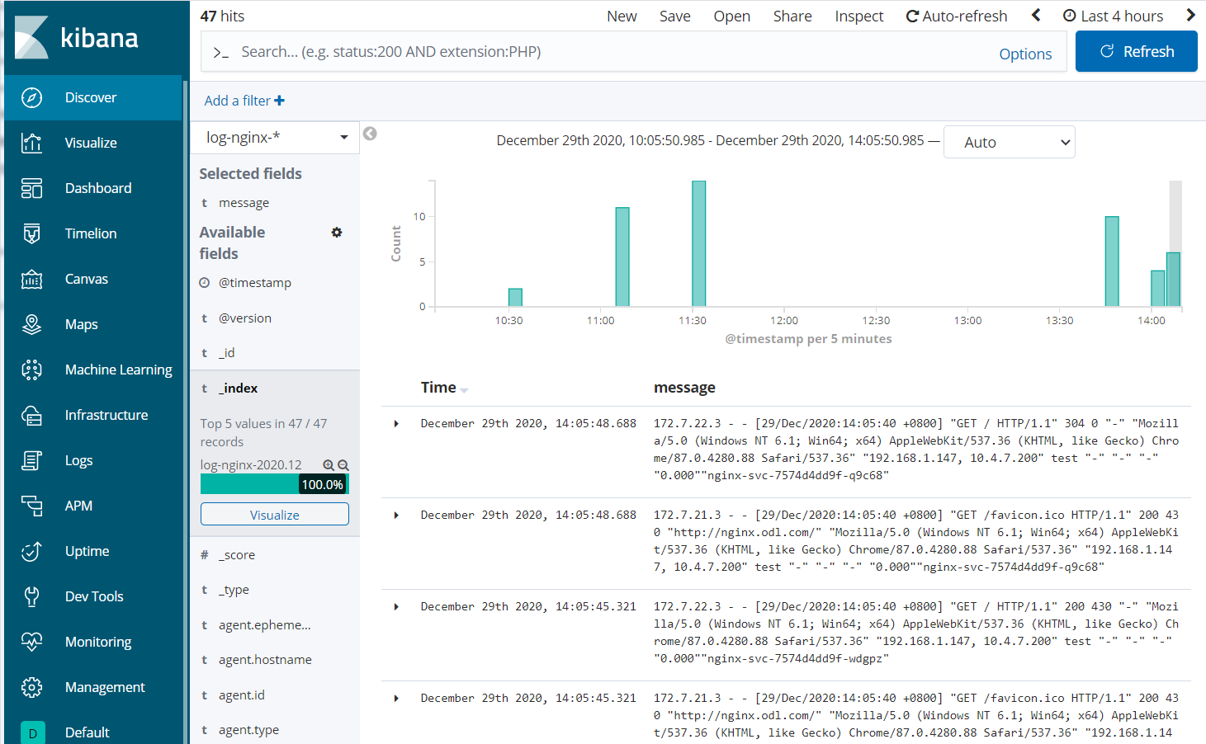Open the Dashboard icon in sidebar
Screen dimensions: 1206x744
(x=31, y=188)
